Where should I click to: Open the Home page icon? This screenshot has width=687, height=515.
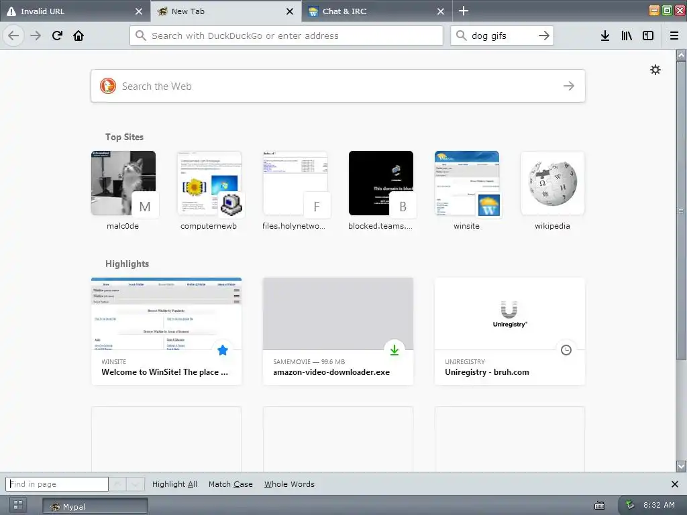point(78,36)
